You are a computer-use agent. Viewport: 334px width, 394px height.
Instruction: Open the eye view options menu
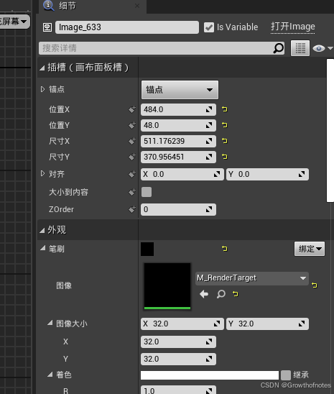(323, 48)
